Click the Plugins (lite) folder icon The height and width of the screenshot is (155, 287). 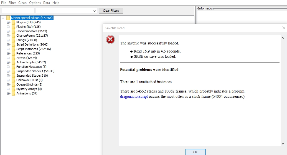click(13, 27)
